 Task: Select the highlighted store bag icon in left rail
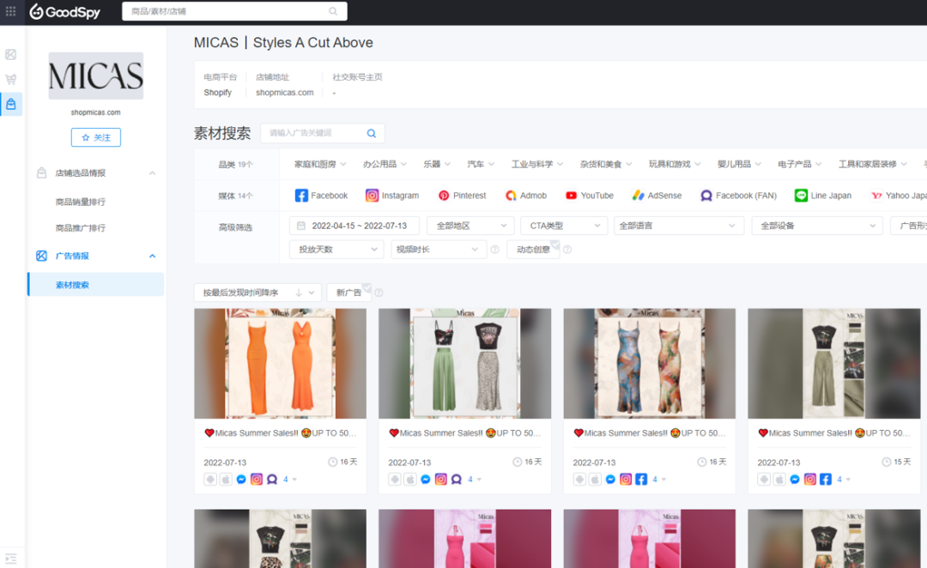(x=10, y=105)
